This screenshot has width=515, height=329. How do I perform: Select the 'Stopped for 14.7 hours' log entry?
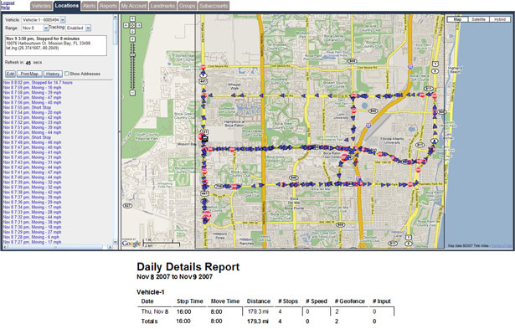(38, 82)
